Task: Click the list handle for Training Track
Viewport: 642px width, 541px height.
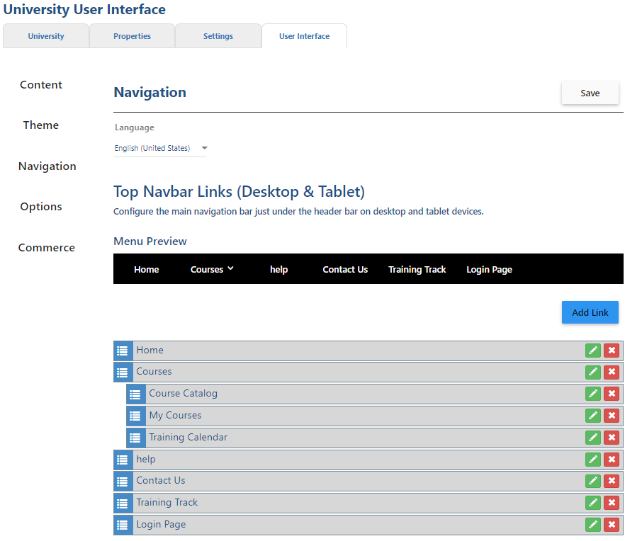Action: [123, 503]
